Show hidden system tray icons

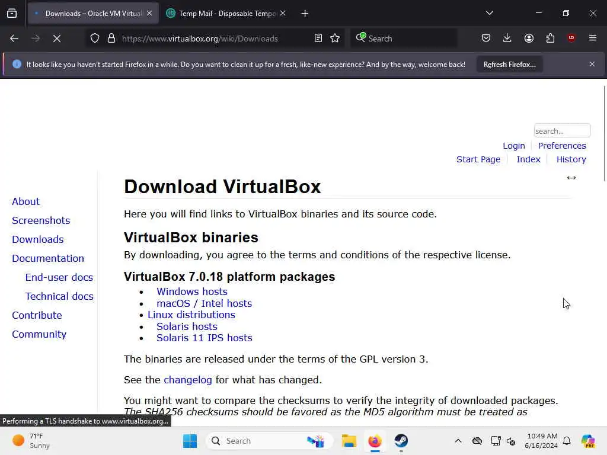[x=458, y=441]
